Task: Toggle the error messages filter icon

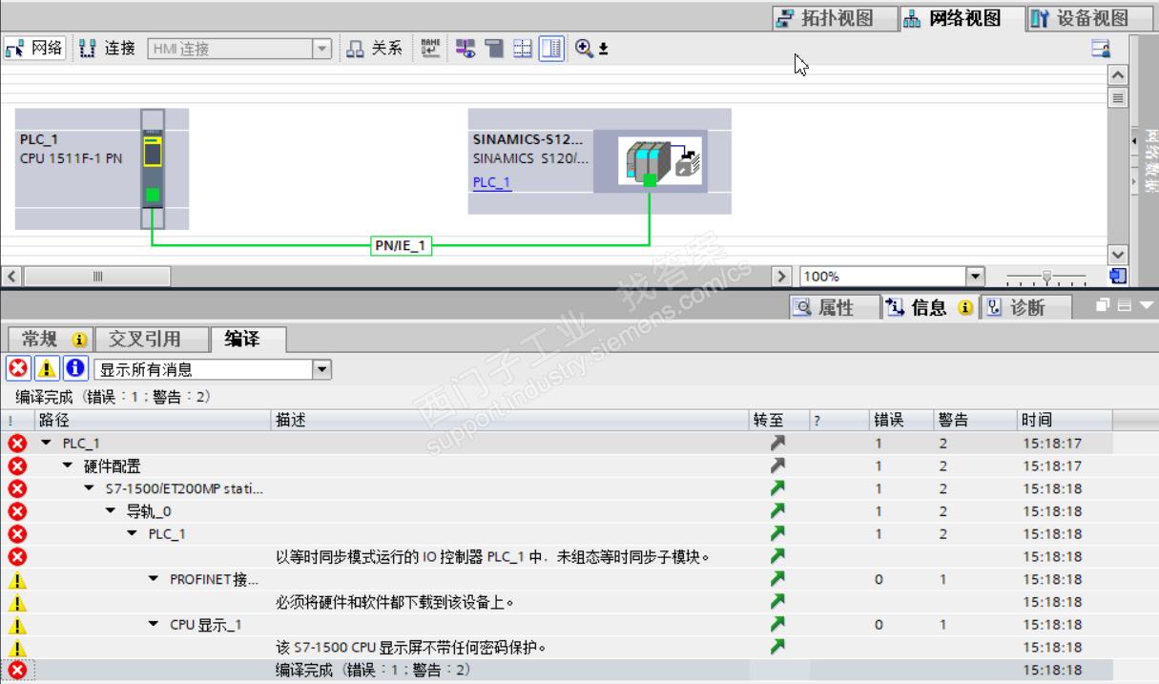Action: pos(17,369)
